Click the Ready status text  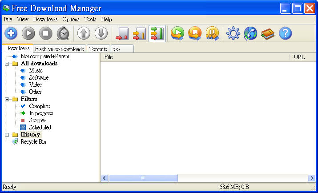click(9, 187)
